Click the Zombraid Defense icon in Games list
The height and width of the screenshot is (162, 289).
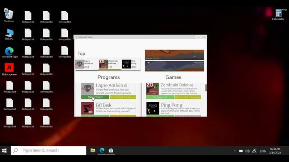coord(152,89)
